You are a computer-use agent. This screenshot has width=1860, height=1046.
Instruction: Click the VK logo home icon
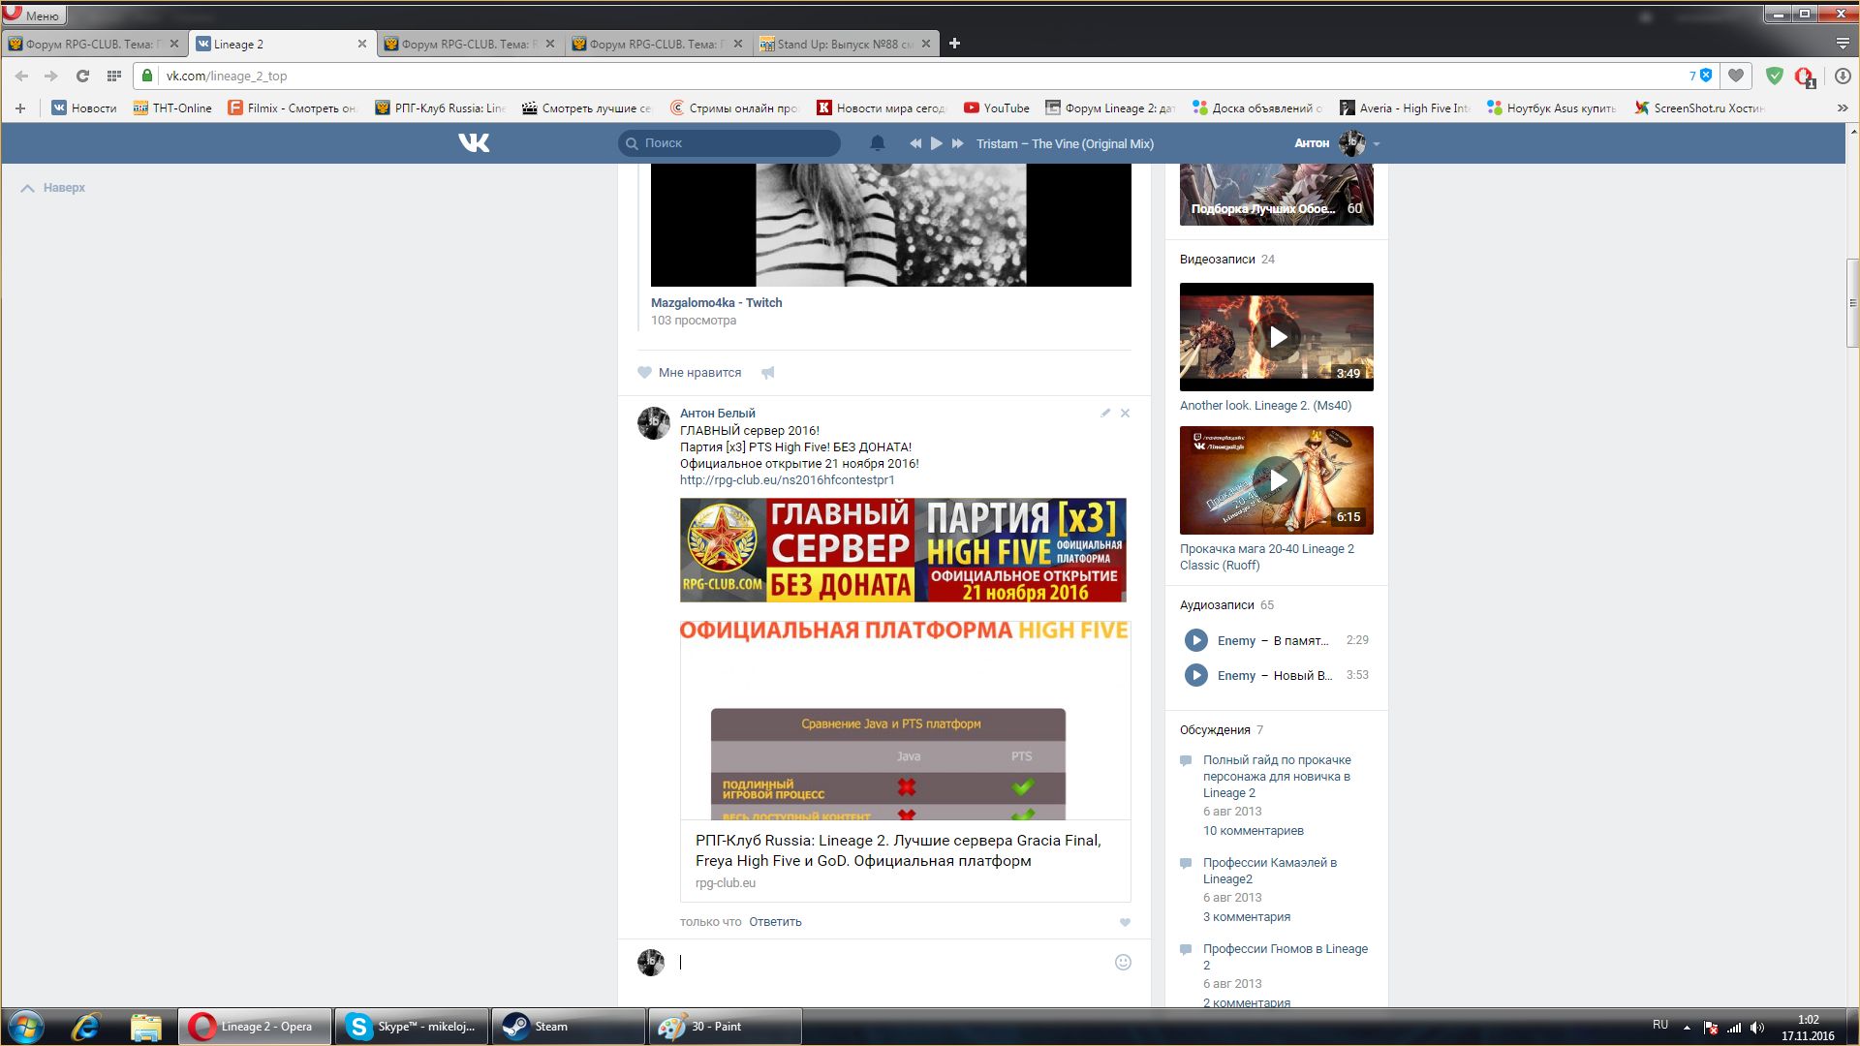tap(474, 142)
